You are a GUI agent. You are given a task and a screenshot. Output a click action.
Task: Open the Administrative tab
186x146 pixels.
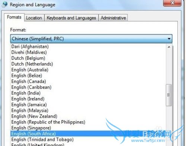click(x=113, y=18)
